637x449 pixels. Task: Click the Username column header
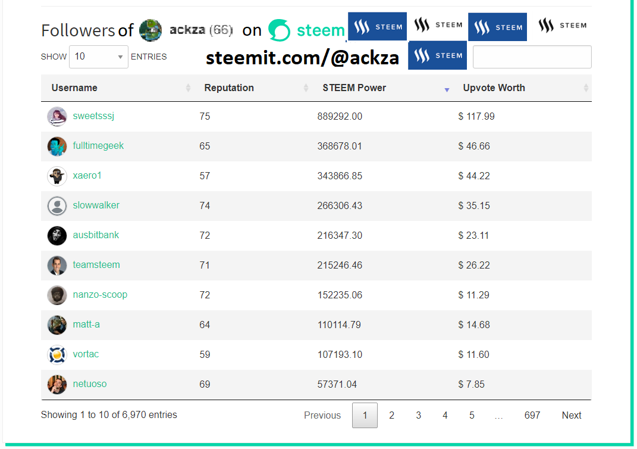tap(74, 88)
